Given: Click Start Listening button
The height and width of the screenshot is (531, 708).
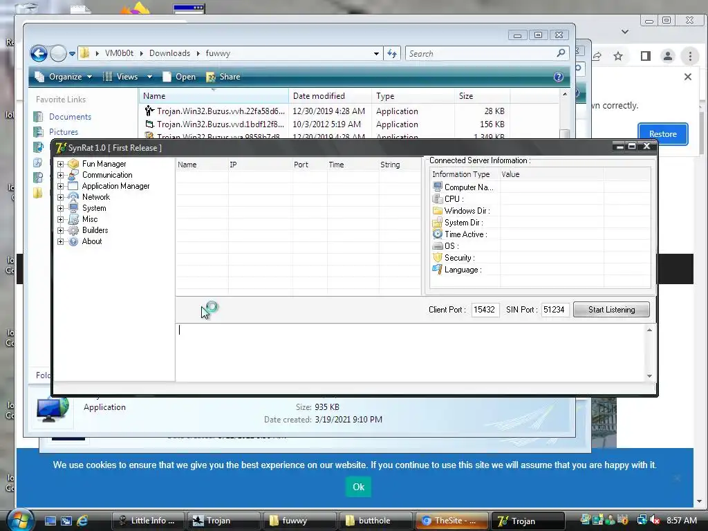Looking at the screenshot, I should pyautogui.click(x=611, y=310).
